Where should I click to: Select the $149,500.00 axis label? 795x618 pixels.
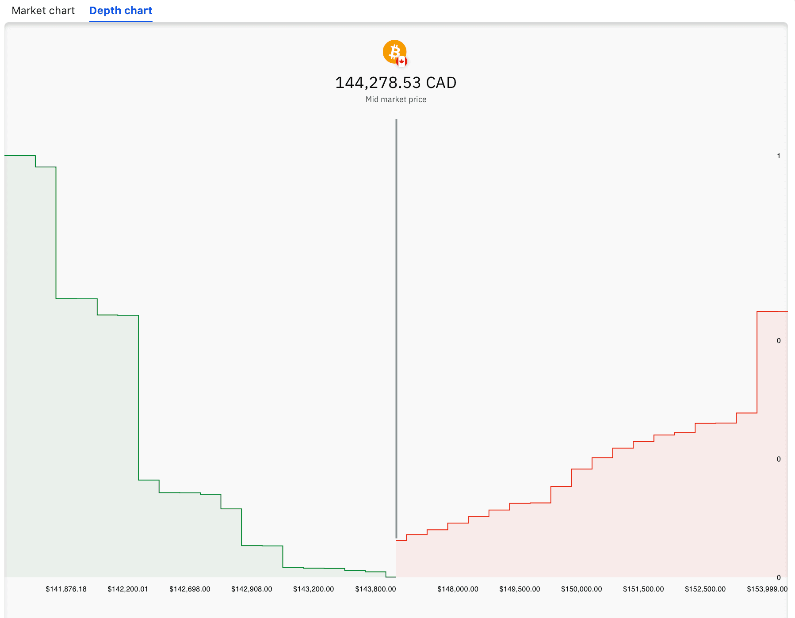pos(520,589)
